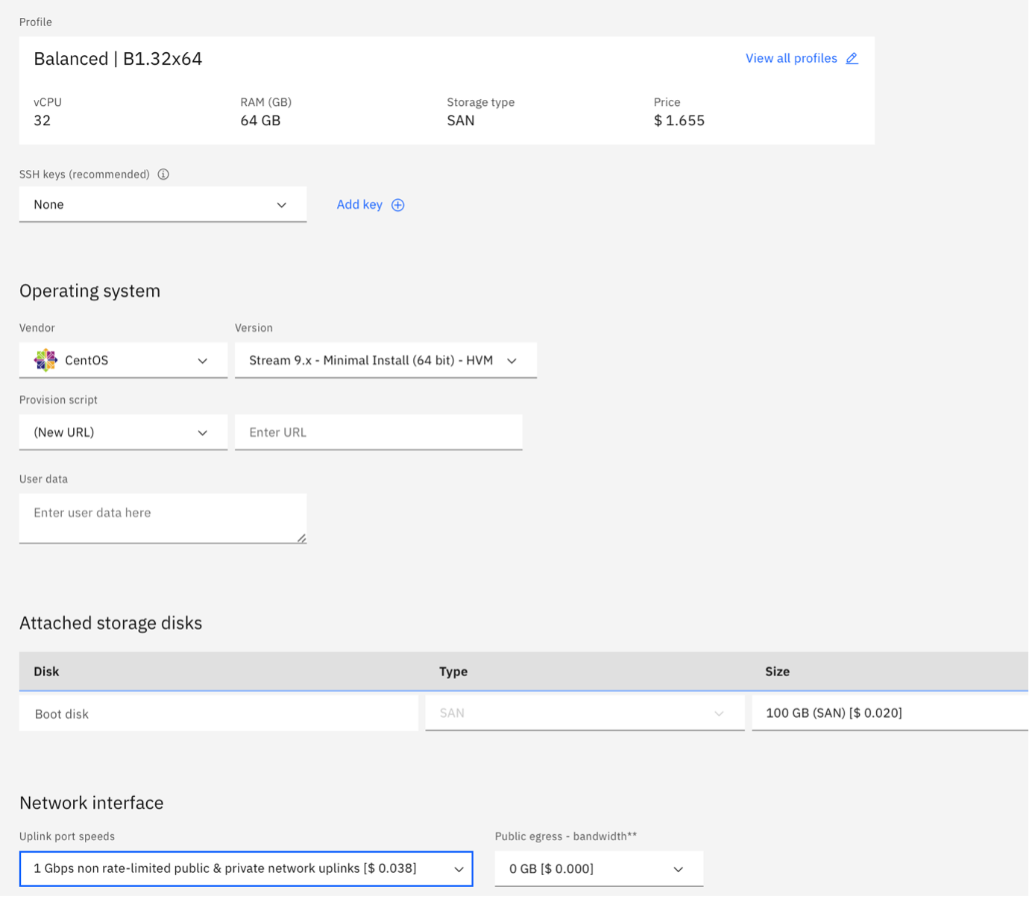Screen dimensions: 1032x899
Task: Open the Public egress bandwidth dropdown
Action: (598, 869)
